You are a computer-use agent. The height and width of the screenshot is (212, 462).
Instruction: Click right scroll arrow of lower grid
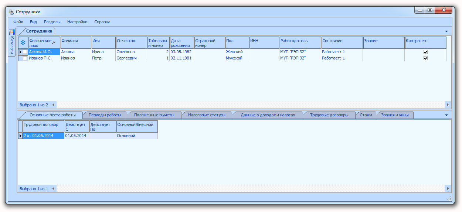point(448,189)
